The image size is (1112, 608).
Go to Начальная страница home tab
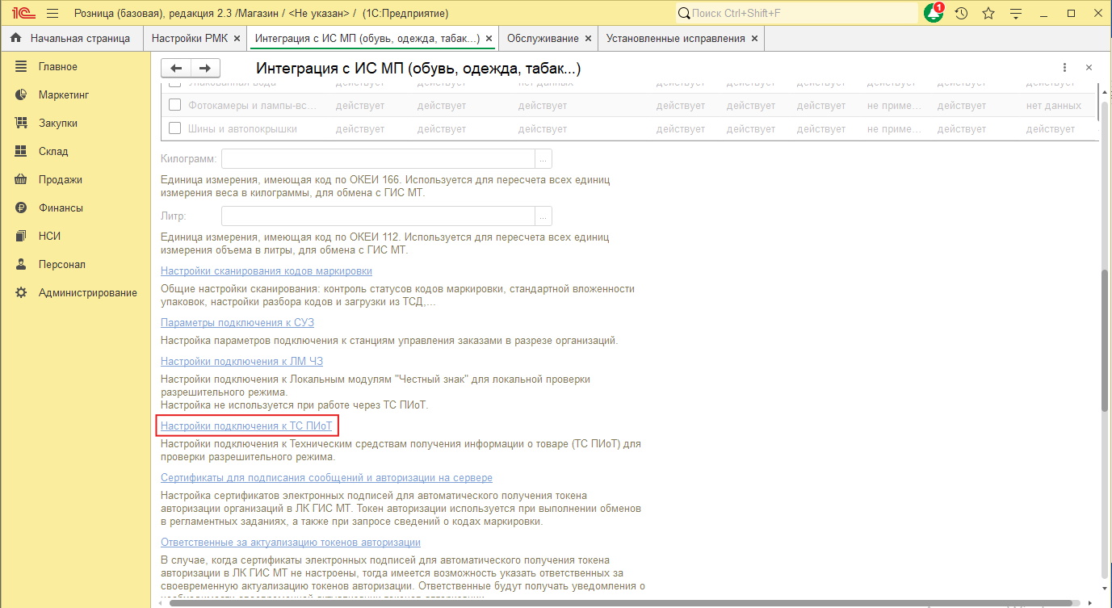tap(70, 38)
